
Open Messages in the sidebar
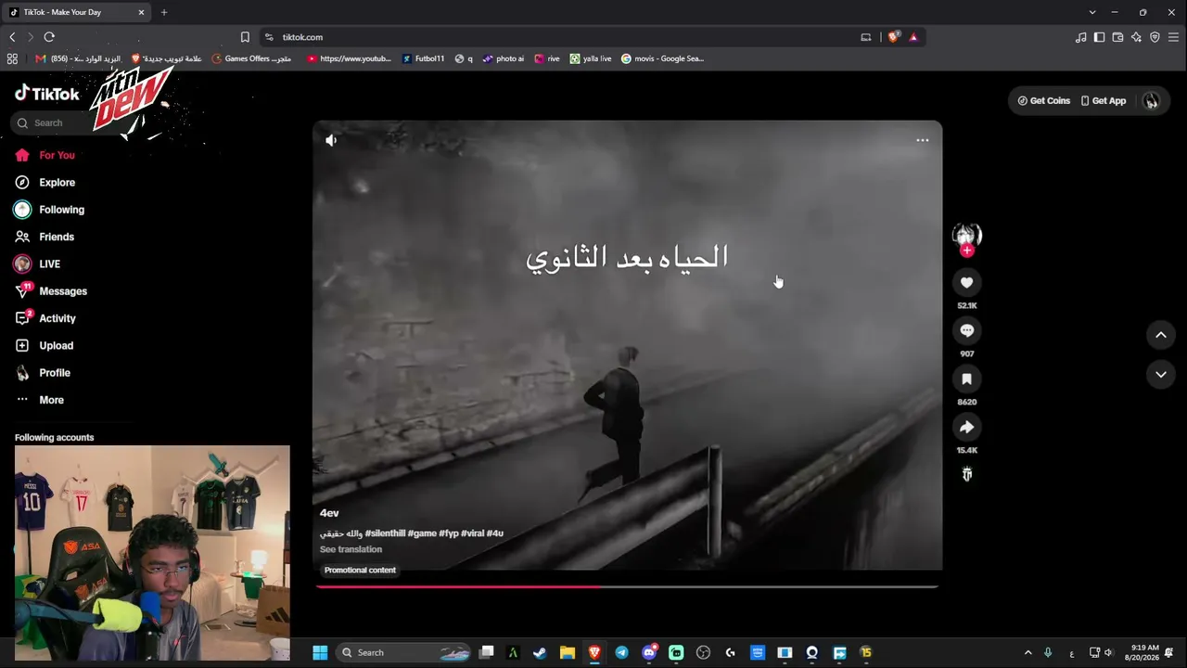tap(51, 291)
